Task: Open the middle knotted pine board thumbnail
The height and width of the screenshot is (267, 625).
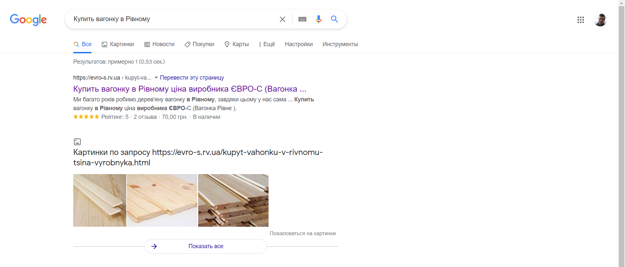Action: click(x=162, y=200)
